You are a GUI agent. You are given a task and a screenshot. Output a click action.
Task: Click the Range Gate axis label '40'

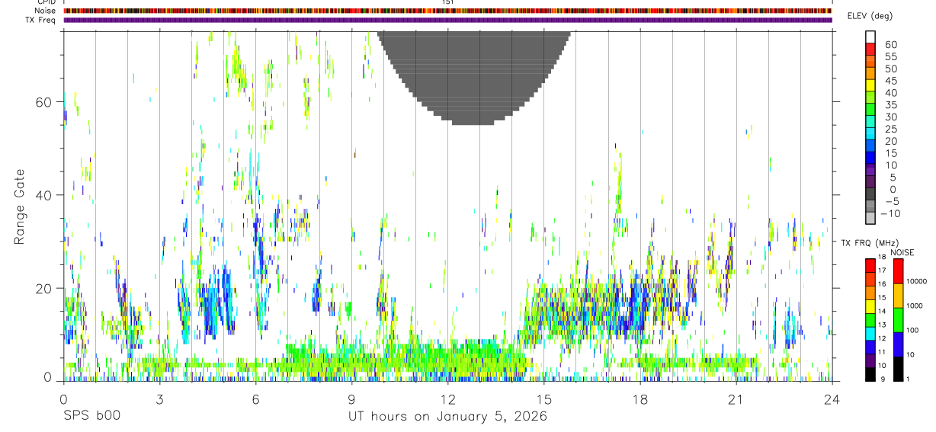tap(44, 195)
